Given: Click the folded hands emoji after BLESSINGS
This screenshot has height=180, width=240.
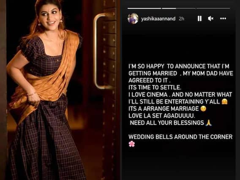Looking at the screenshot, I should 208,123.
